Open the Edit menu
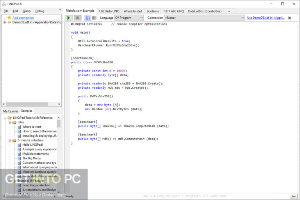Screen dimensions: 300x200 [15, 11]
